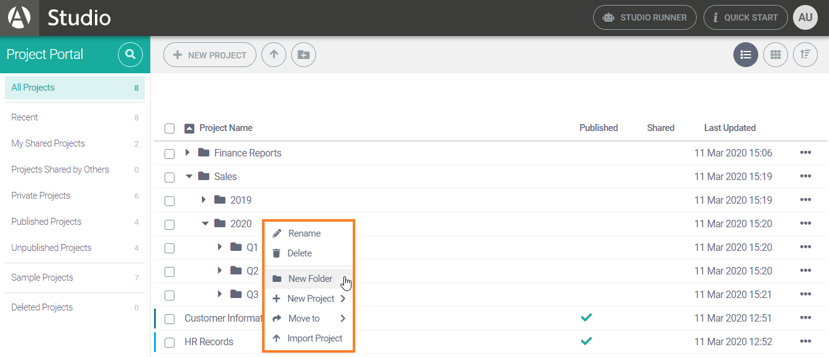The image size is (829, 357).
Task: Switch to grid view layout
Action: (775, 55)
